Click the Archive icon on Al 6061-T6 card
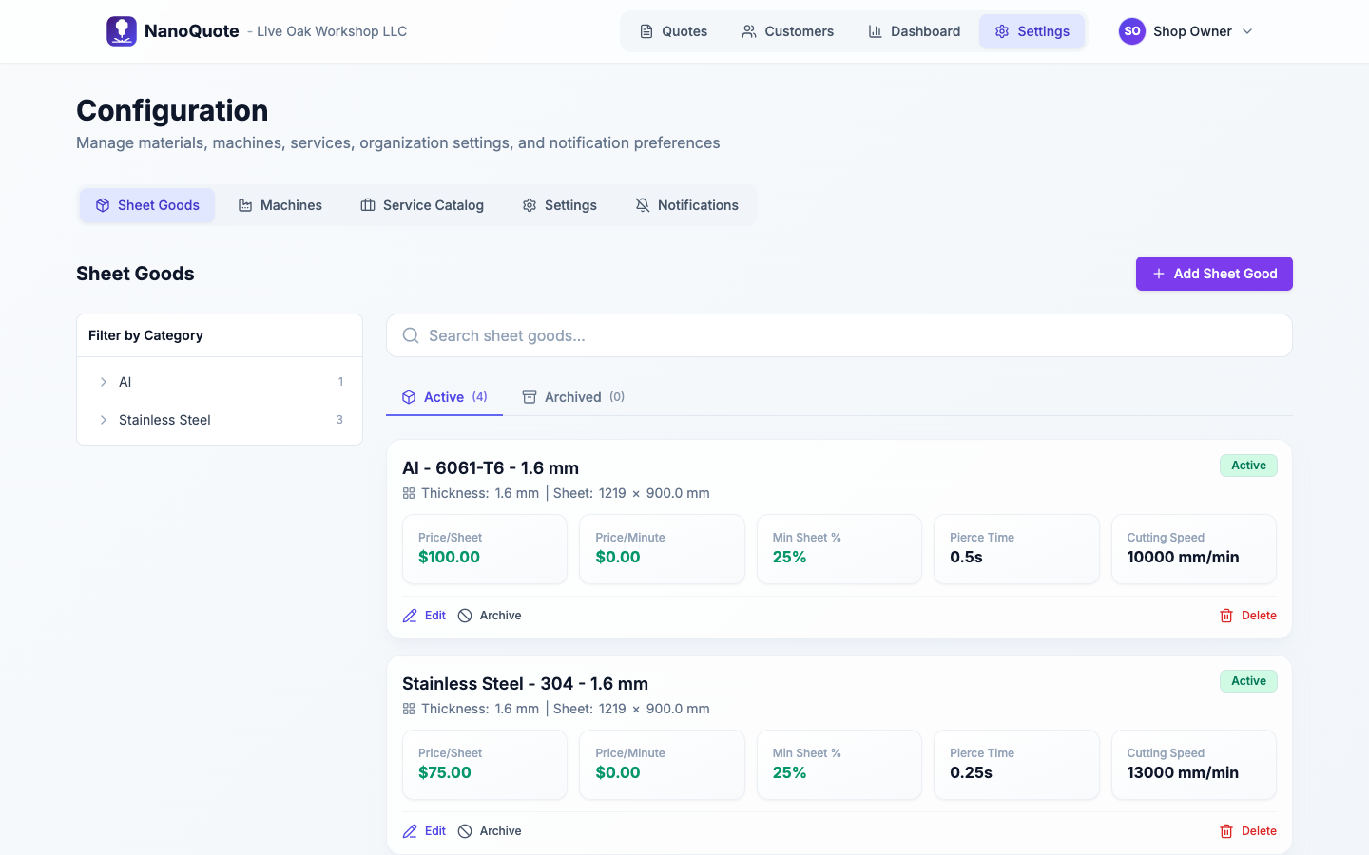This screenshot has width=1369, height=855. (x=465, y=616)
